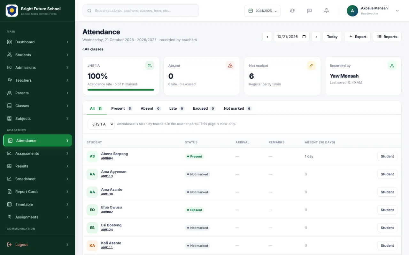The width and height of the screenshot is (409, 255).
Task: Click the people icon on JHS 1 A card
Action: pos(150,66)
